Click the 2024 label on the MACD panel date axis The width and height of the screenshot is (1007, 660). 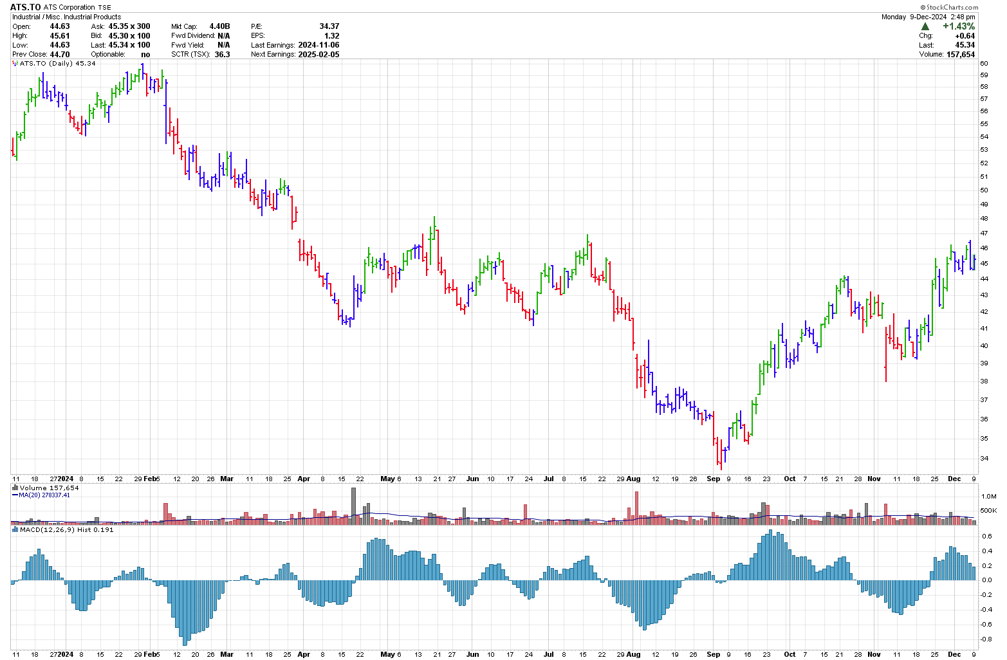(x=66, y=654)
